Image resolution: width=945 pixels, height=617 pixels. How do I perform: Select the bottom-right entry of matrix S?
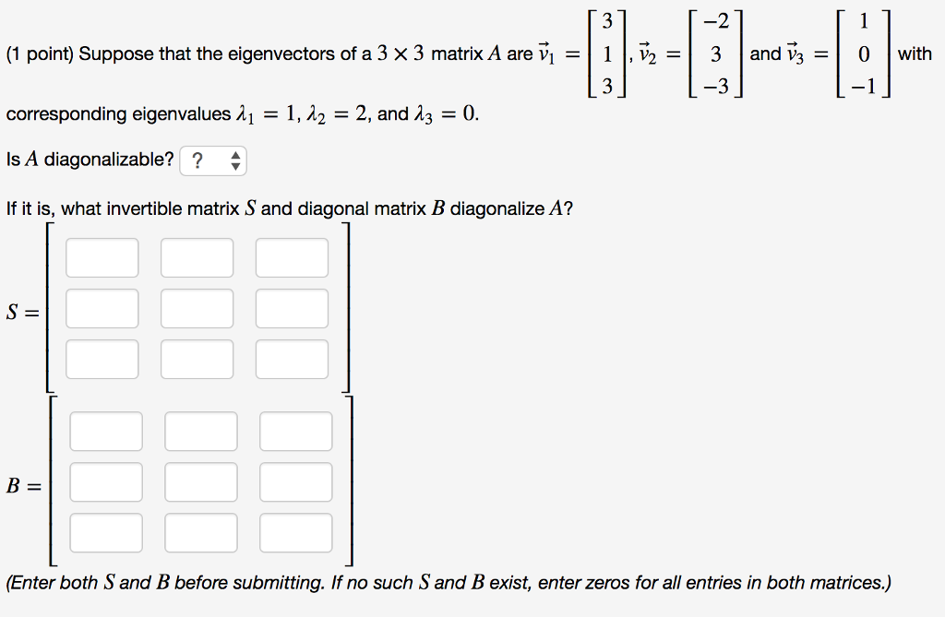click(x=293, y=359)
